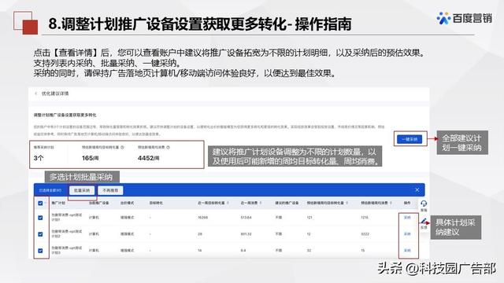Open help icon beside 预估新增周均消费 summary
Image resolution: width=504 pixels, height=283 pixels.
point(168,147)
